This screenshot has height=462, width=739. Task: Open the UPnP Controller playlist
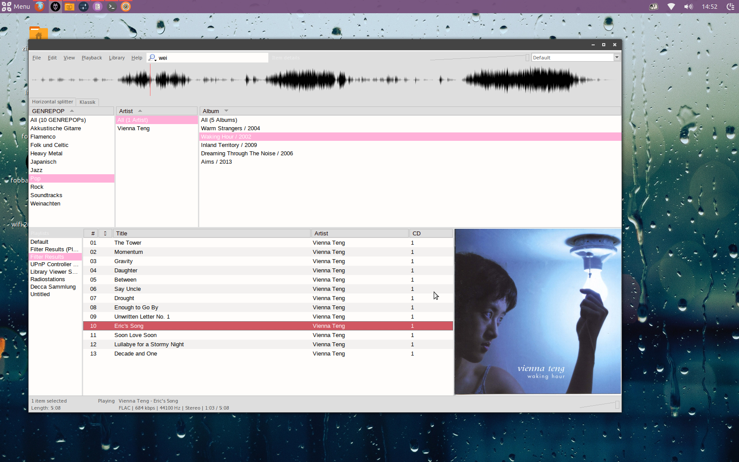(55, 264)
